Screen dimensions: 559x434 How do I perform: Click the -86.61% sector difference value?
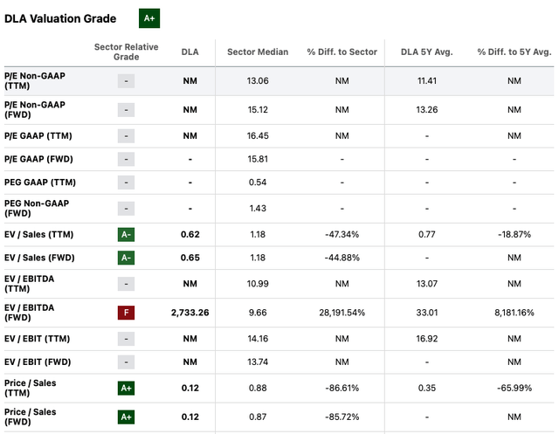tap(342, 388)
